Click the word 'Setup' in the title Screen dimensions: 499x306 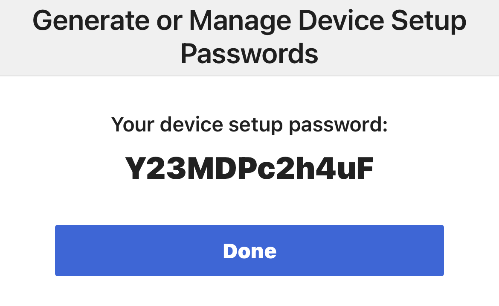[x=429, y=21]
